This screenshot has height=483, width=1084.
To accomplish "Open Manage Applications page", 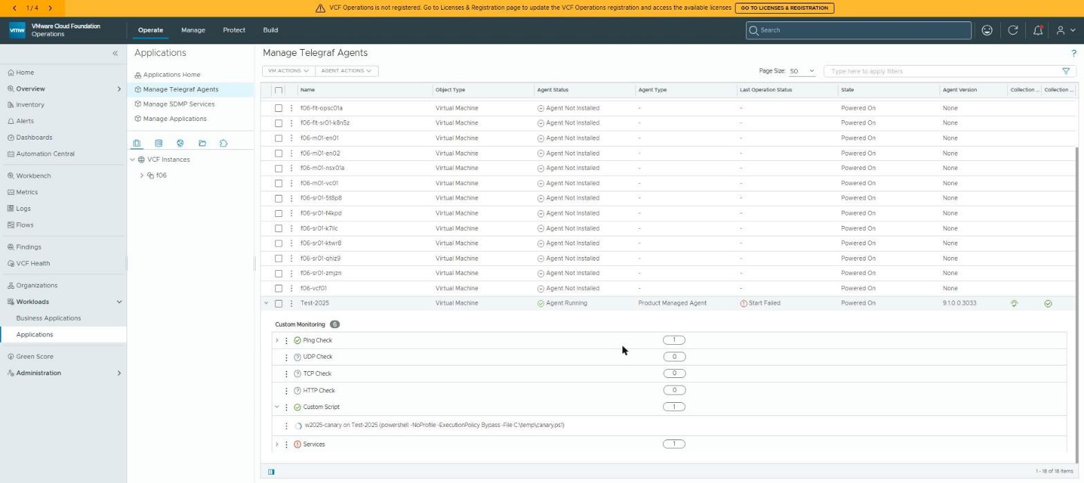I will [x=174, y=119].
